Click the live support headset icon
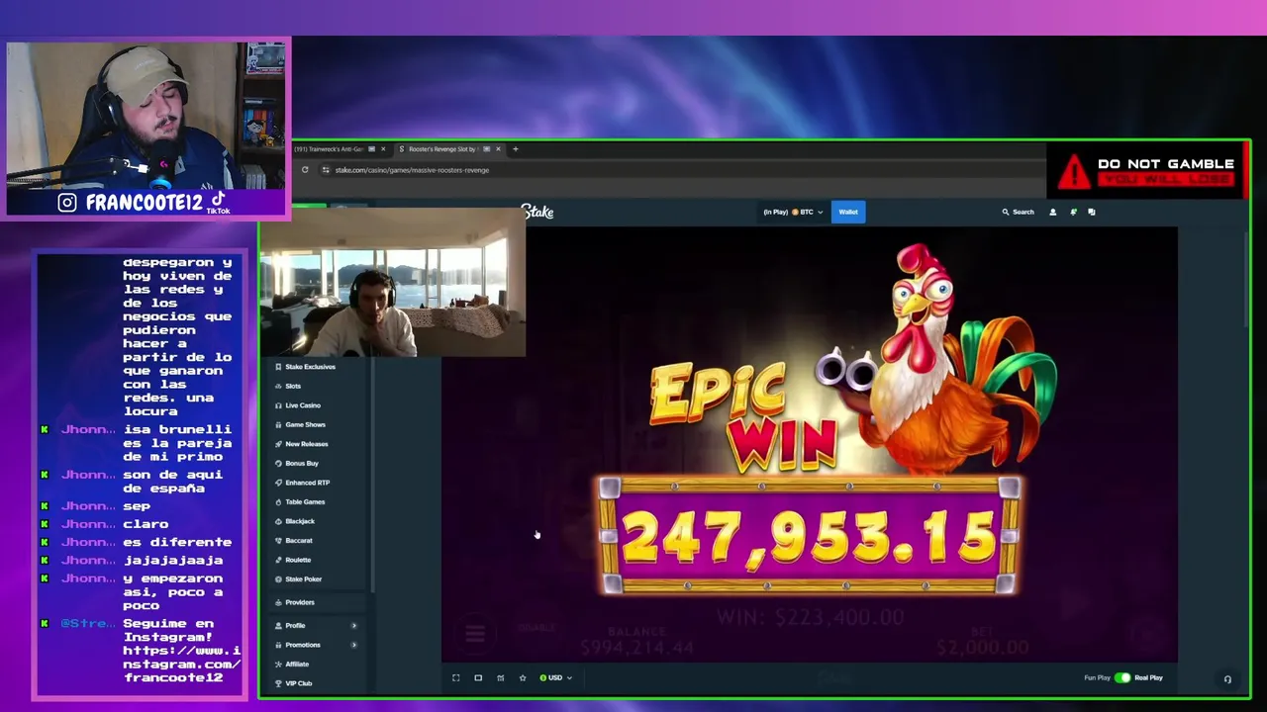This screenshot has height=712, width=1267. tap(1227, 678)
